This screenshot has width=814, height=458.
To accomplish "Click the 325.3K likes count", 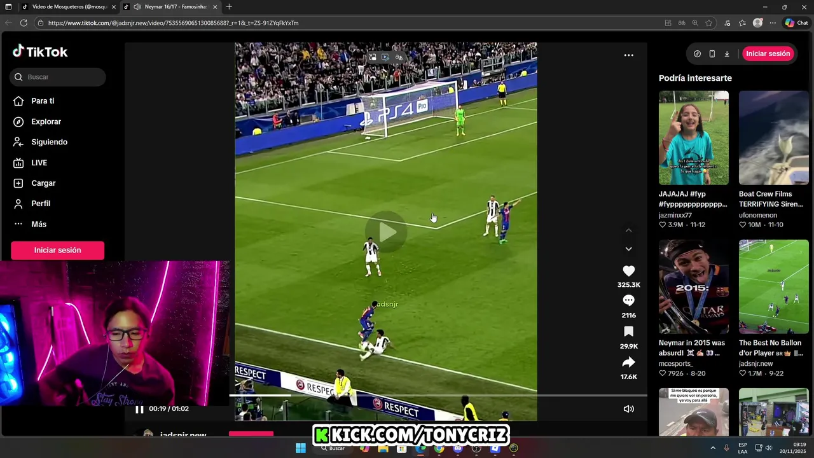I will pyautogui.click(x=628, y=285).
